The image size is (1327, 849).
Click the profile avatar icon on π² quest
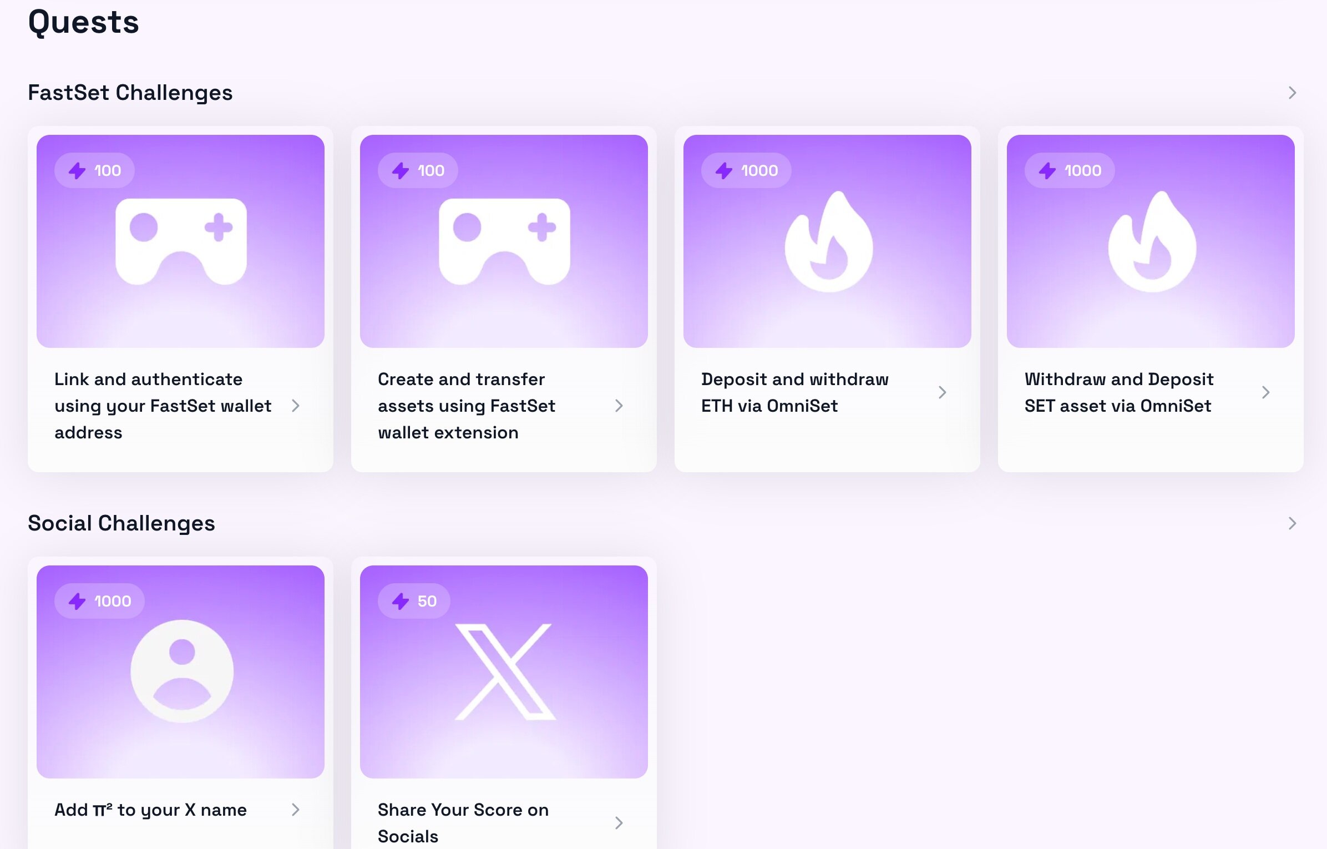[x=182, y=671]
